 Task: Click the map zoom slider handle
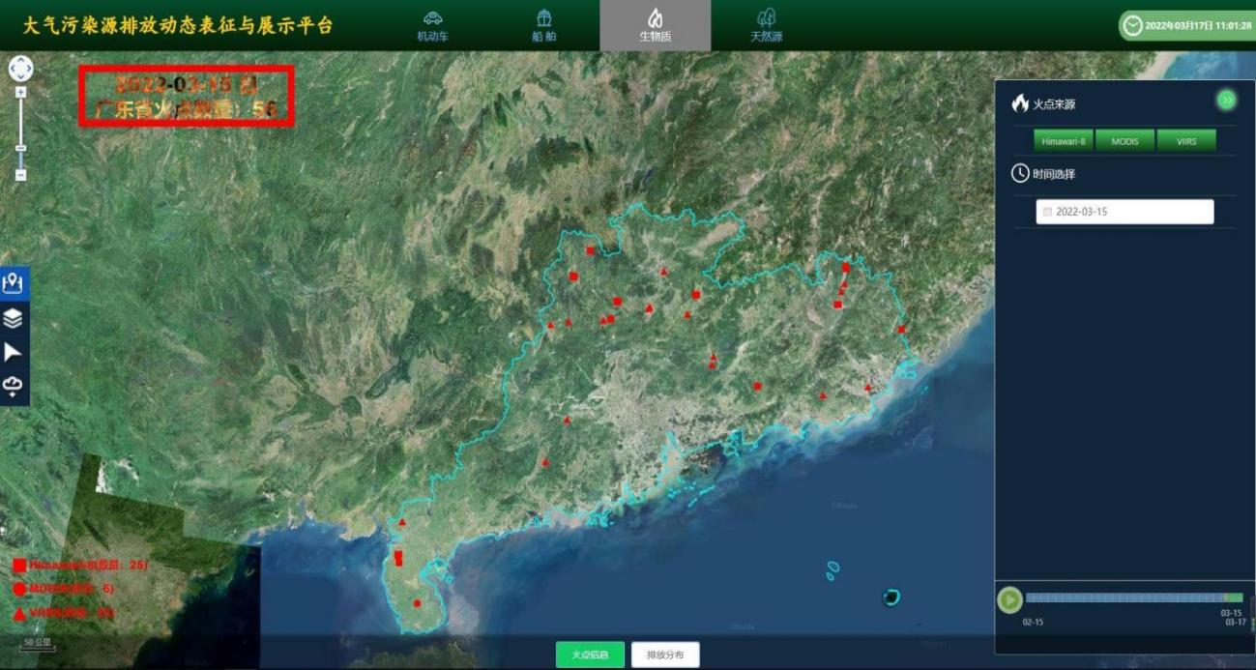pos(20,149)
